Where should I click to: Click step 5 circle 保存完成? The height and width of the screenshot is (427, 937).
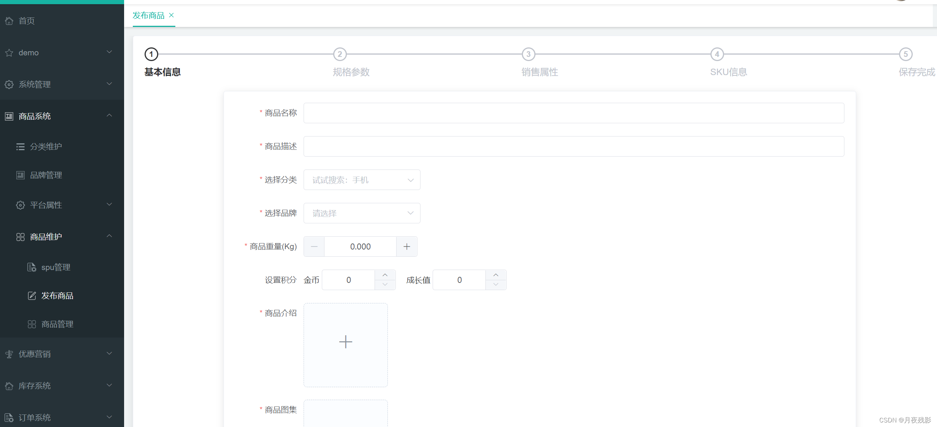pos(906,54)
